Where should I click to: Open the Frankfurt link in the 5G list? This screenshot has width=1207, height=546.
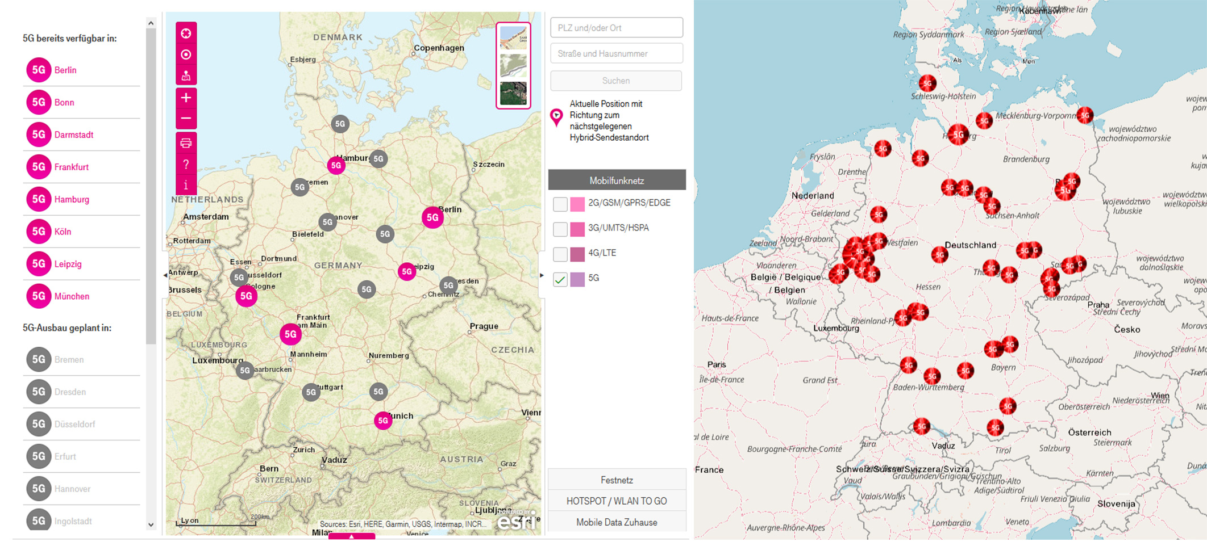point(72,167)
